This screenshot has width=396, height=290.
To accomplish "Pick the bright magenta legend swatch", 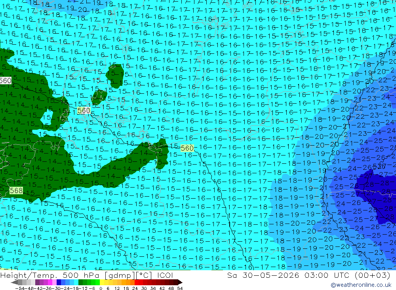I will [x=50, y=282].
